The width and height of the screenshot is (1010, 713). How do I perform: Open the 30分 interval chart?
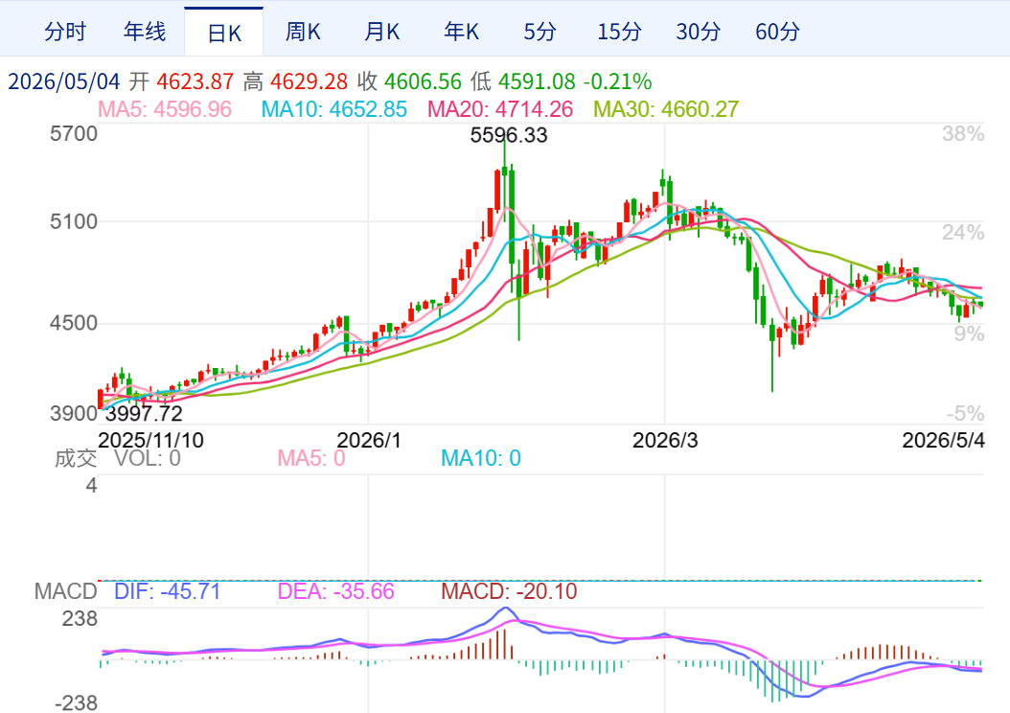pyautogui.click(x=699, y=32)
